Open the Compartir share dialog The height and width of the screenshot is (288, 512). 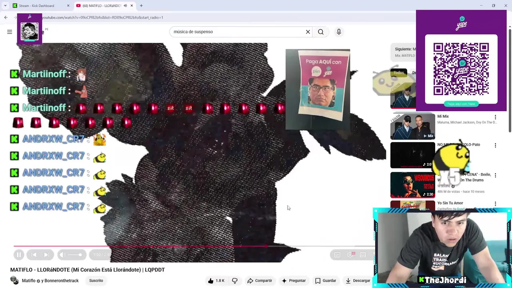(260, 281)
